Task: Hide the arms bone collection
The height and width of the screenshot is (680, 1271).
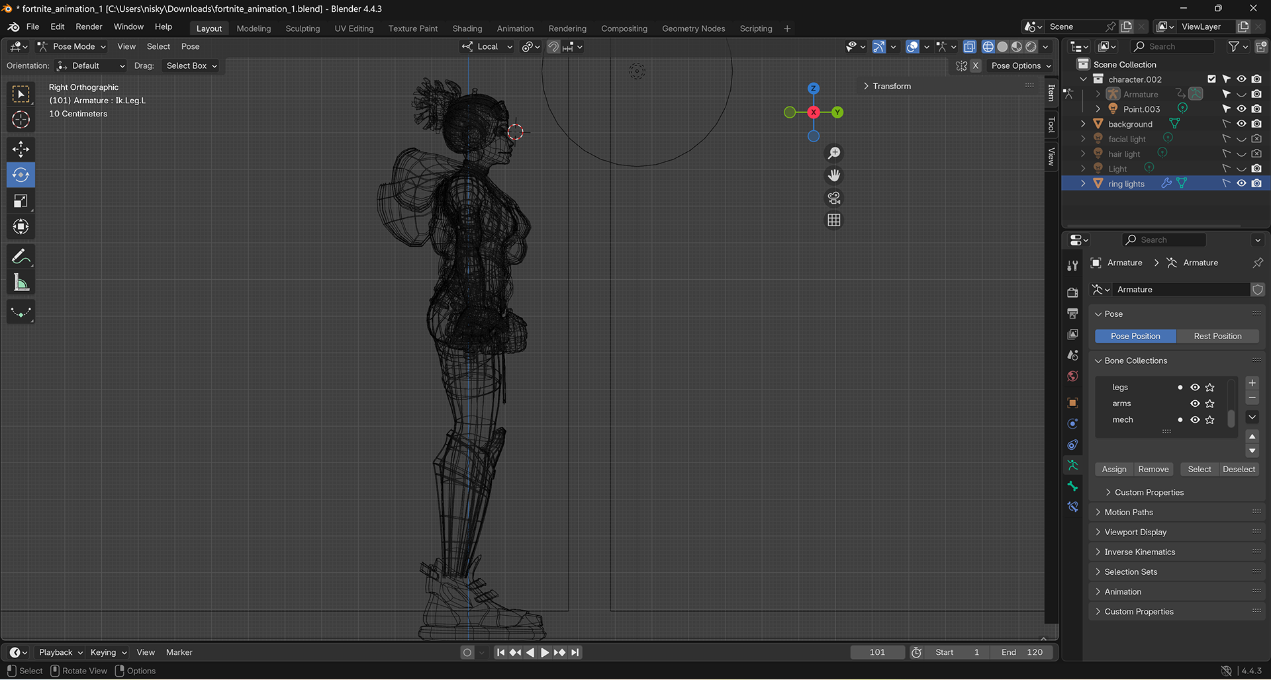Action: (1195, 404)
